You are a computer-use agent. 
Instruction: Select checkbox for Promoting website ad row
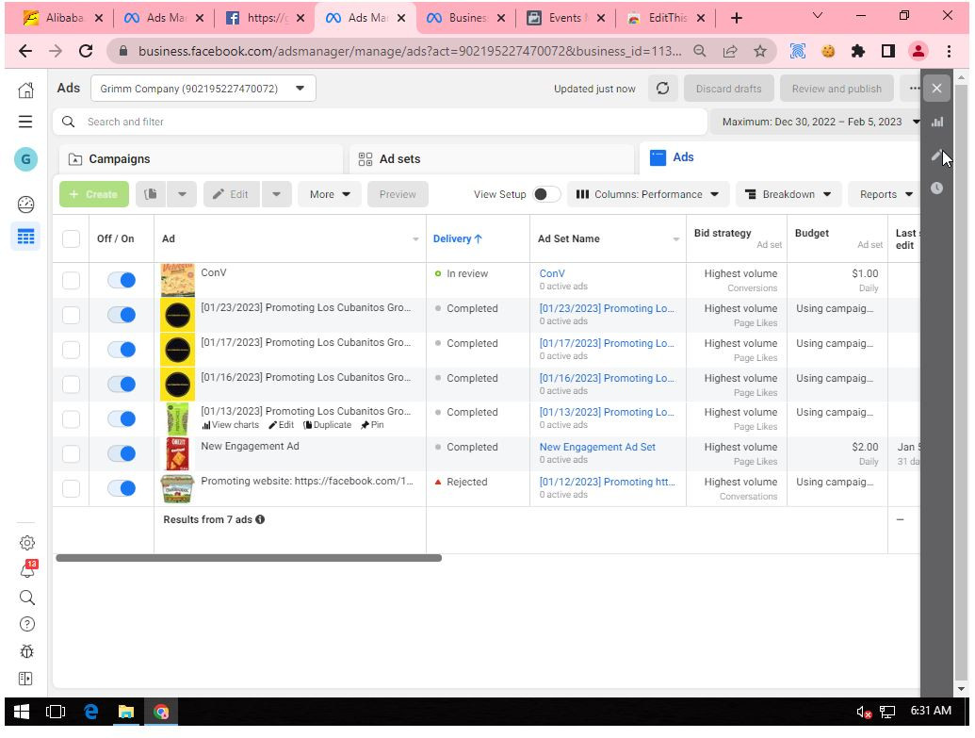[71, 488]
